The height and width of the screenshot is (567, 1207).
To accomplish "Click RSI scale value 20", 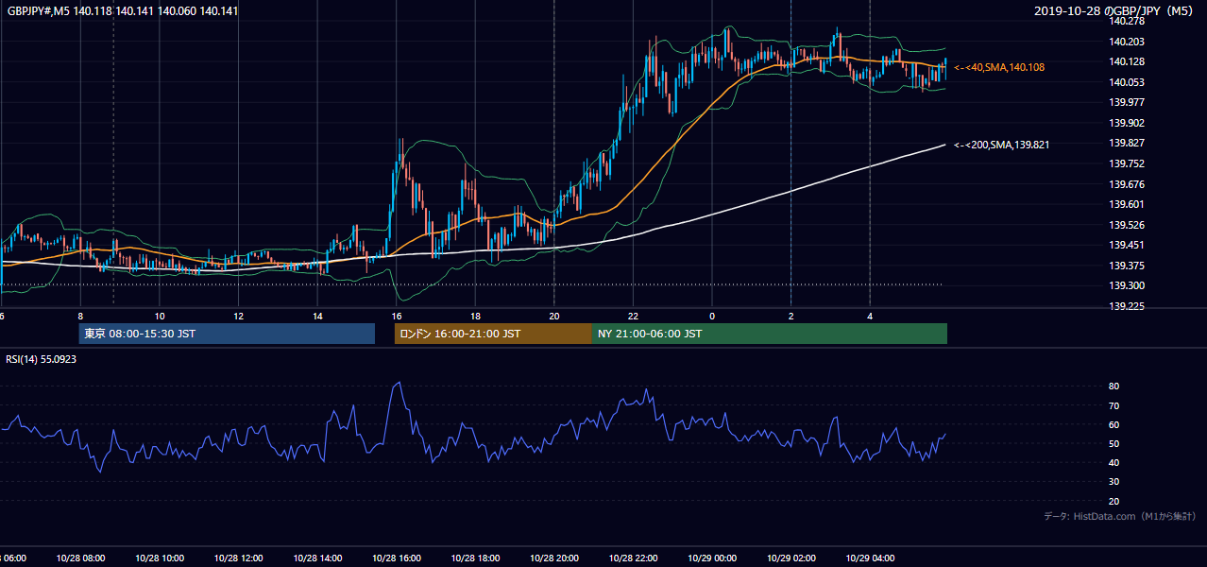I will pyautogui.click(x=1114, y=501).
